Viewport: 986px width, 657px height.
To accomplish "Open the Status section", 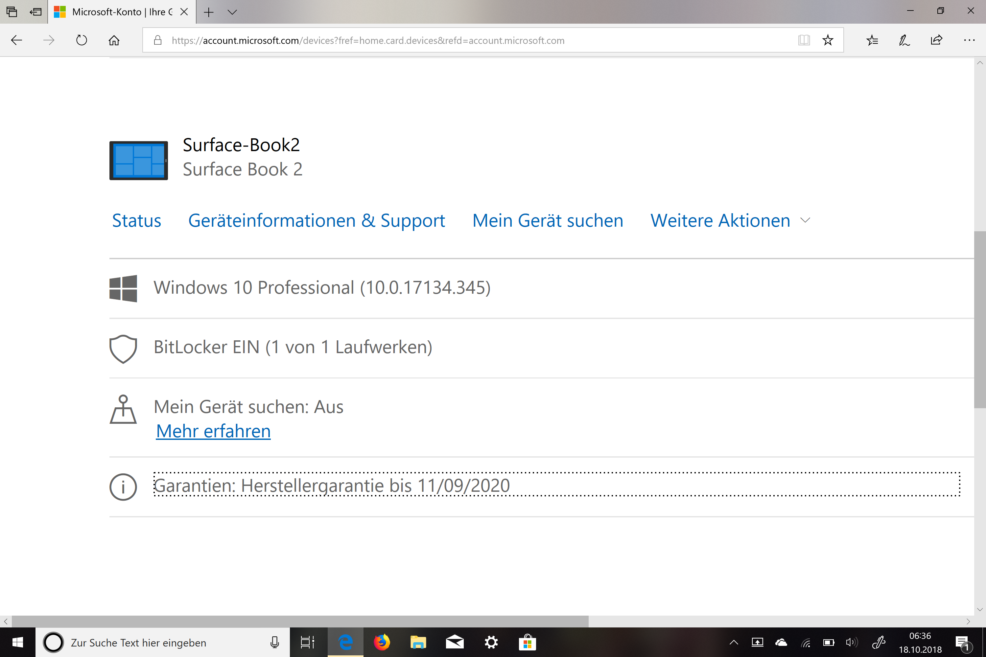I will click(136, 220).
